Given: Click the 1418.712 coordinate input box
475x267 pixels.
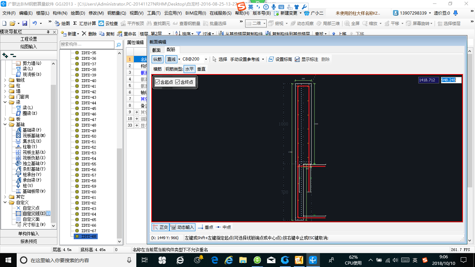Looking at the screenshot, I should point(428,80).
